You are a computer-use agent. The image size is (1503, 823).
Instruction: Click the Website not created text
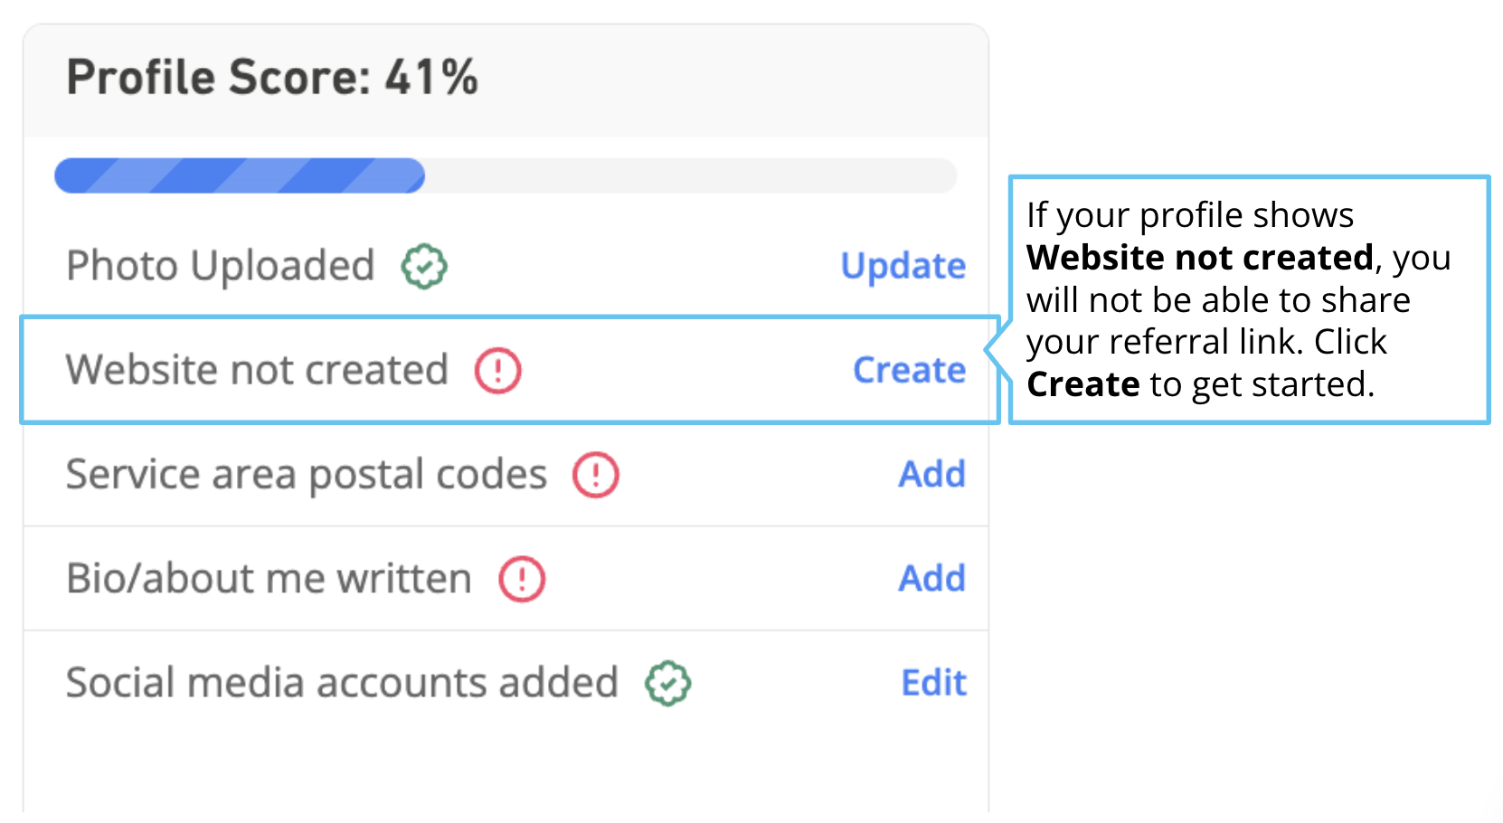[257, 370]
